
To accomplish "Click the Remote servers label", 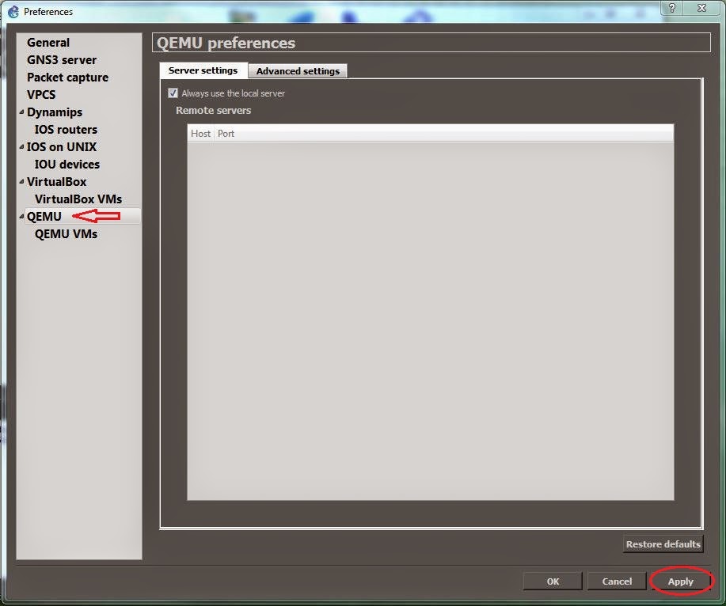I will [x=214, y=110].
